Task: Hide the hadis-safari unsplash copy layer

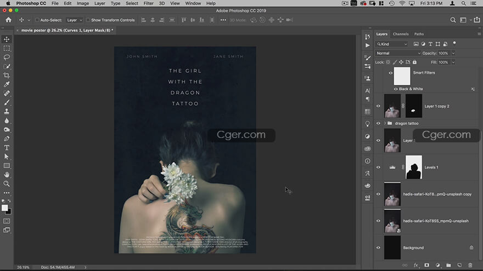Action: (378, 194)
